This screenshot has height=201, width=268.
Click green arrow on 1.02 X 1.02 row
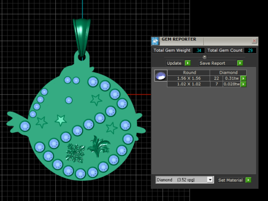243,84
